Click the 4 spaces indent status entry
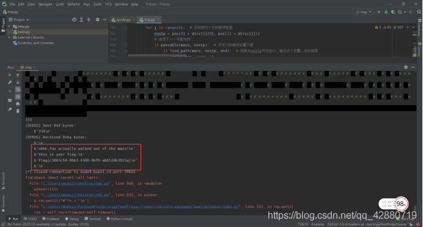The width and height of the screenshot is (423, 227). (x=317, y=225)
